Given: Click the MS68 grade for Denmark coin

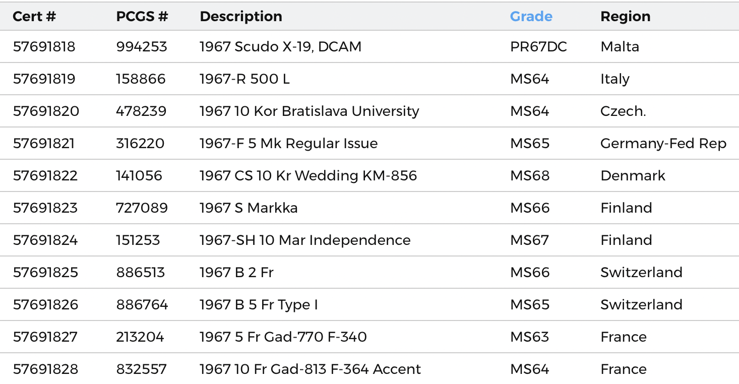Looking at the screenshot, I should coord(530,176).
